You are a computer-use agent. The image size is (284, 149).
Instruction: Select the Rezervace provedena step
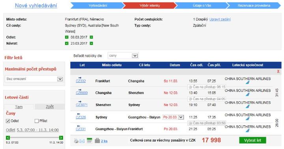[254, 6]
